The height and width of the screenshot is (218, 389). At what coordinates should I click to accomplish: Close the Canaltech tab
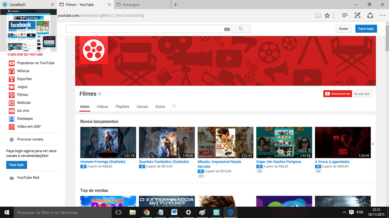[x=52, y=5]
